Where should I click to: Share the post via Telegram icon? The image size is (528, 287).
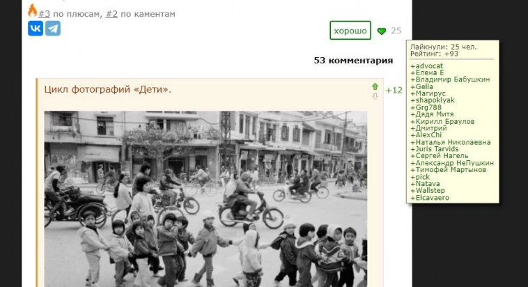53,29
